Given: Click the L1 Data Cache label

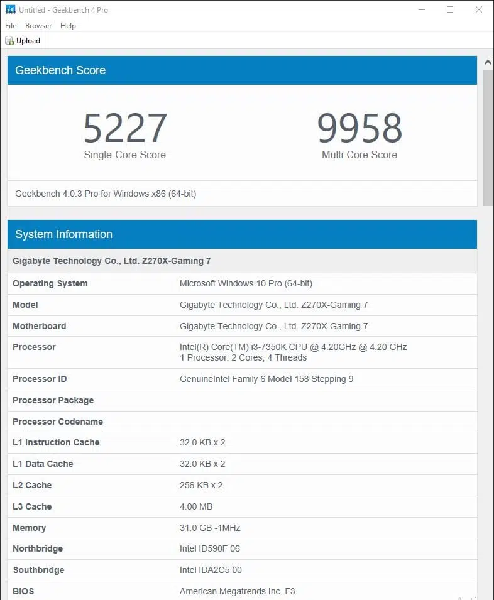Looking at the screenshot, I should coord(43,464).
